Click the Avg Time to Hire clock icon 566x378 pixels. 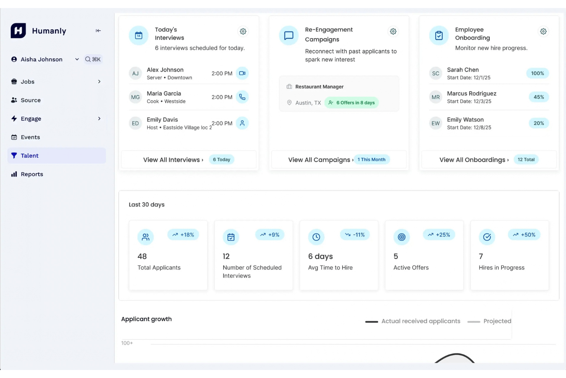(316, 237)
